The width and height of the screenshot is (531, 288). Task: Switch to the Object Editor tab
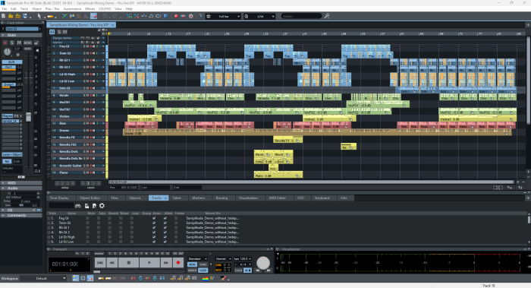coord(90,198)
